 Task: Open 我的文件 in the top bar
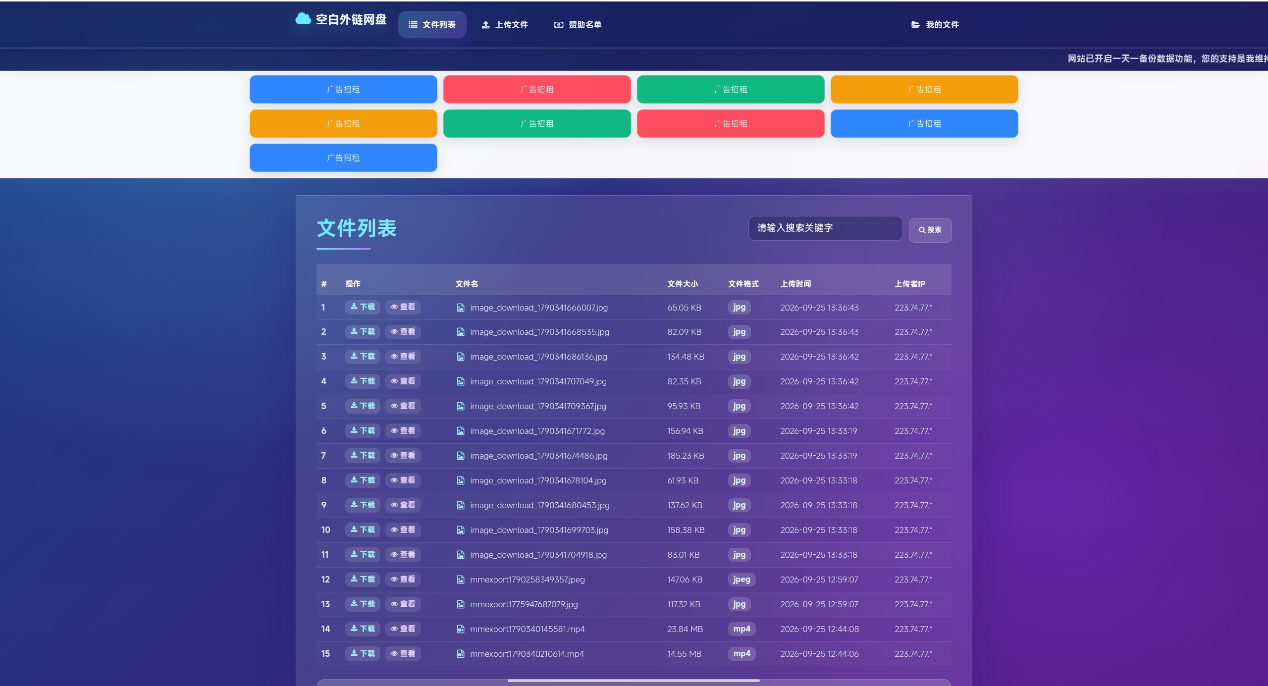935,24
